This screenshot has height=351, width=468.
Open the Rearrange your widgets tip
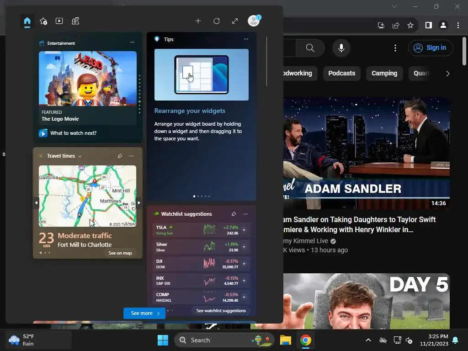click(x=190, y=111)
